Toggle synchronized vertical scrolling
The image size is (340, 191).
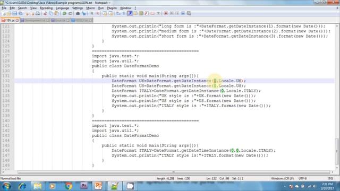[105, 13]
